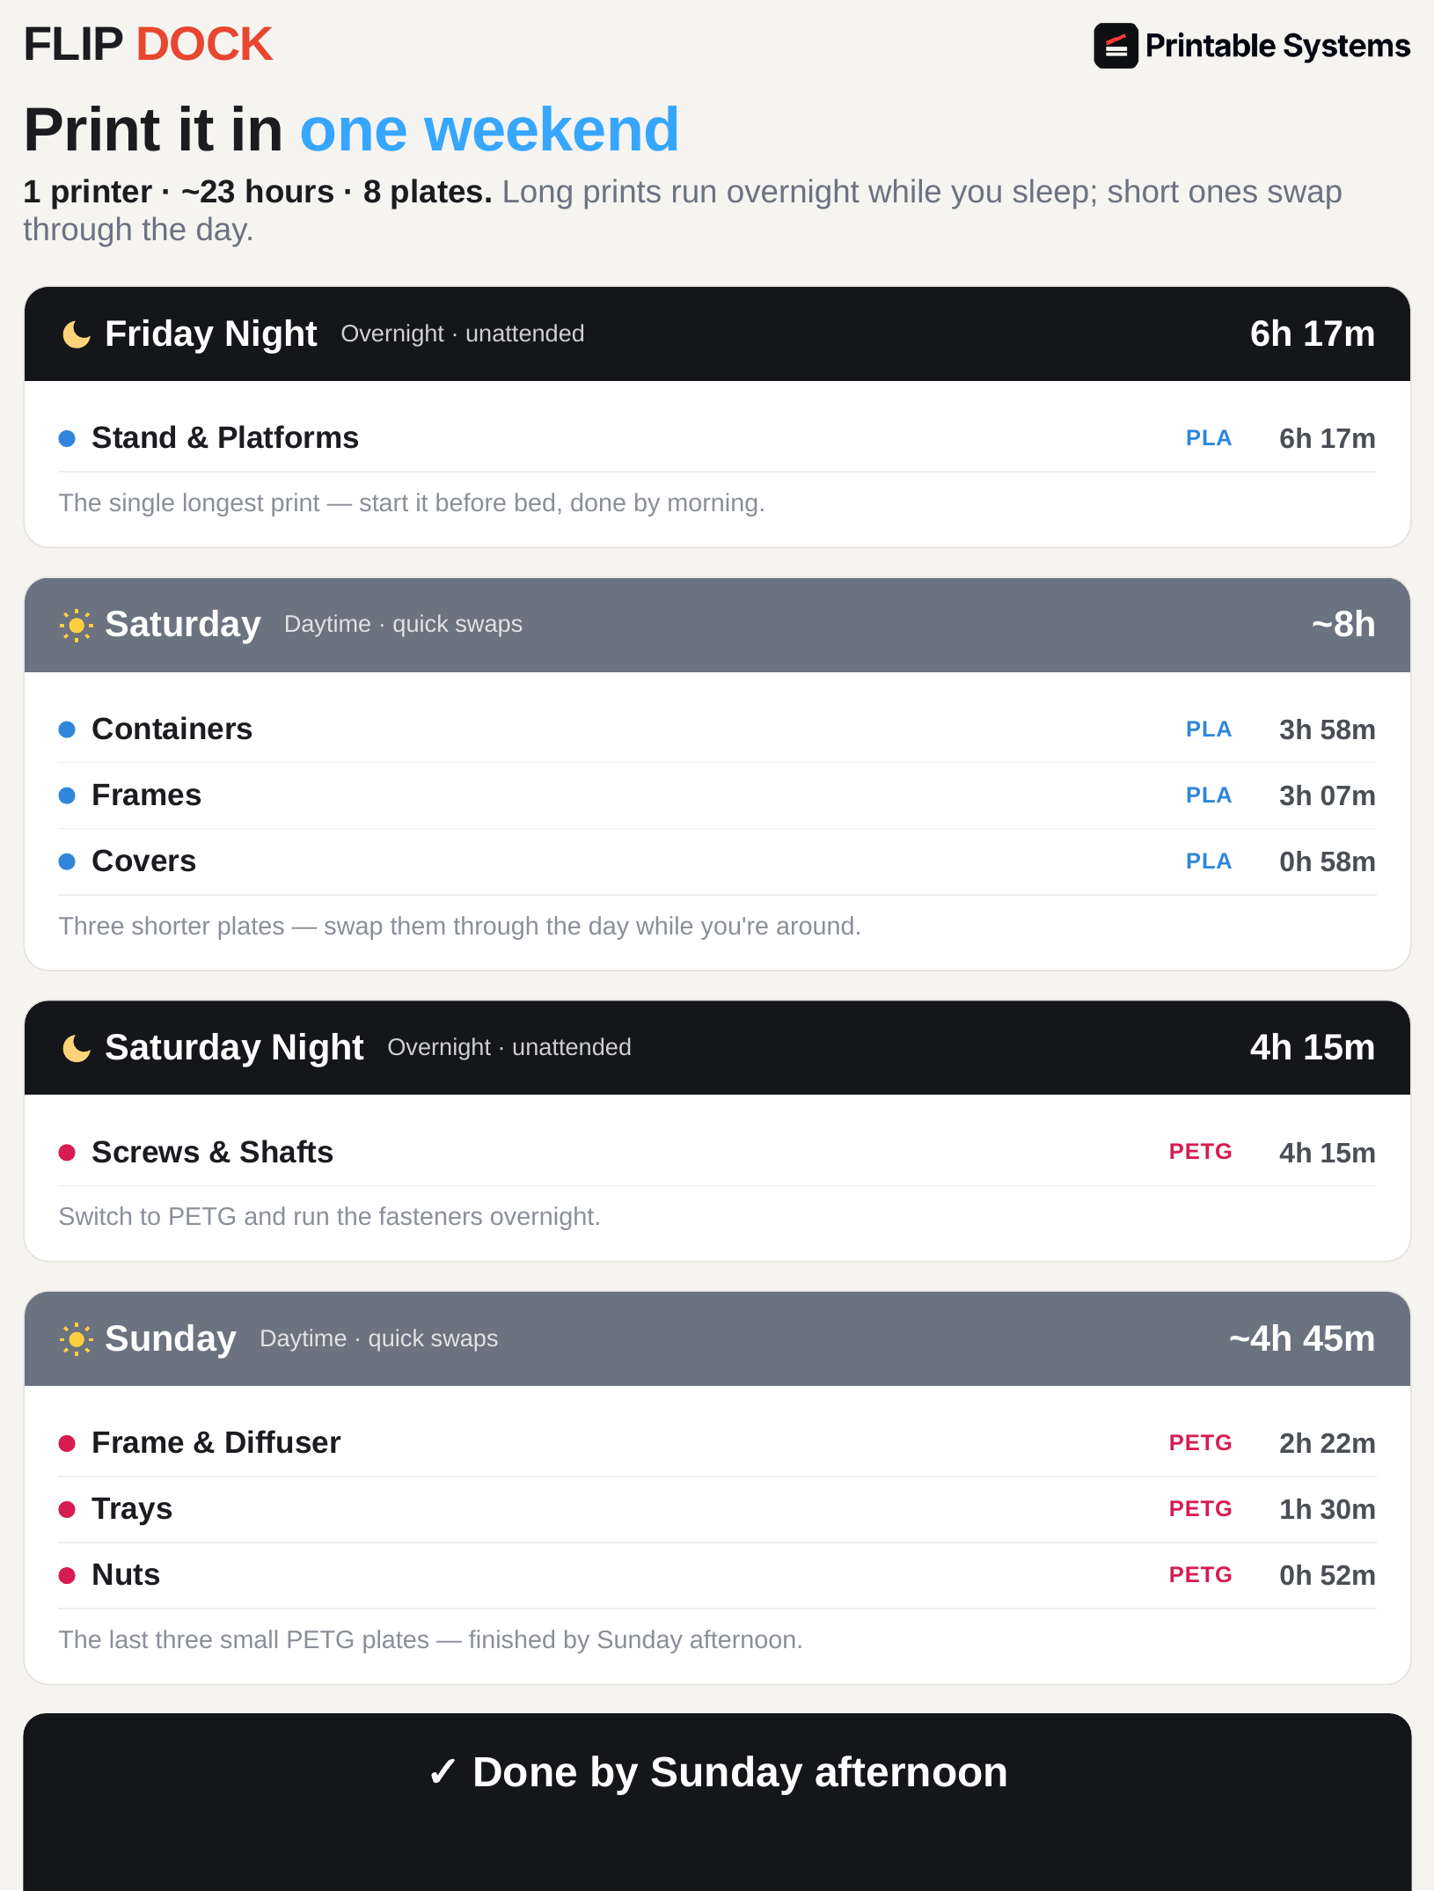This screenshot has height=1891, width=1434.
Task: Click the sun icon beside Saturday
Action: tap(77, 625)
